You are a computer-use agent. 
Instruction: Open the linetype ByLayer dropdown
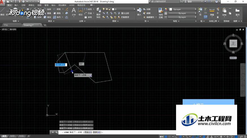tap(183, 17)
